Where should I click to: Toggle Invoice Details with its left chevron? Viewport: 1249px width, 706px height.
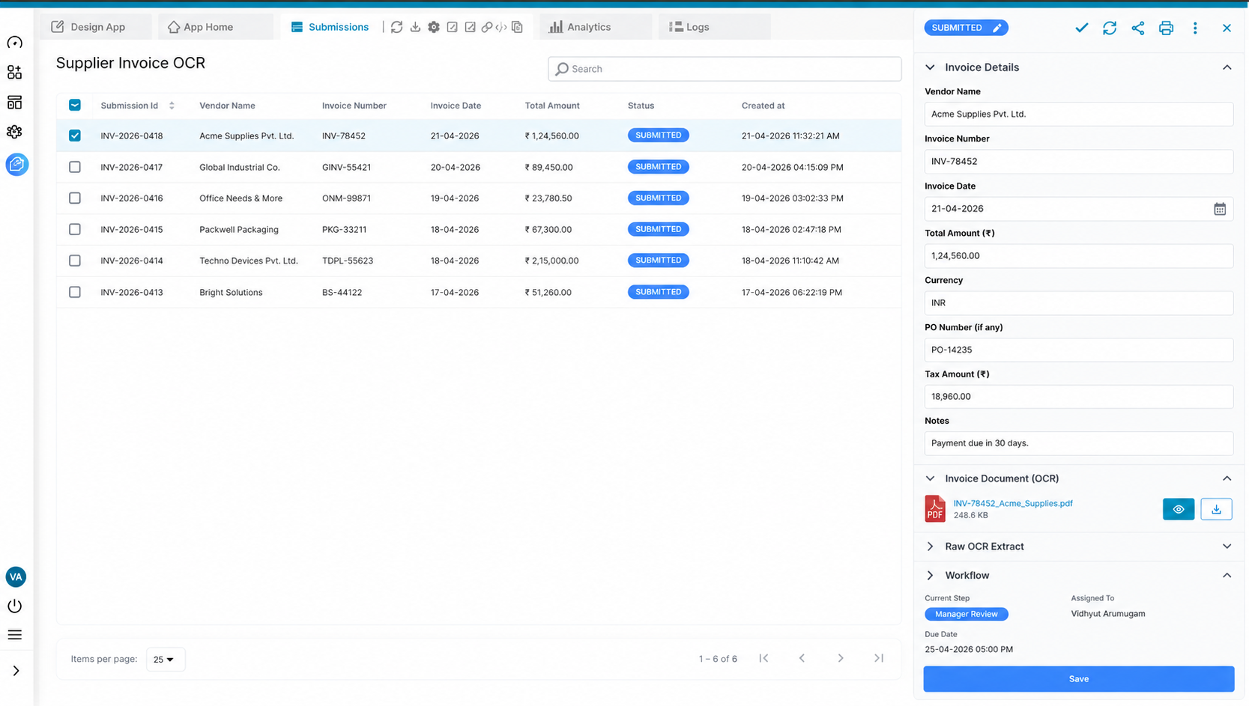930,67
